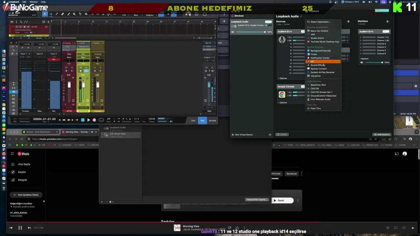Mute the Loopback Audio device speaker icon
This screenshot has height=236, width=420.
233,32
